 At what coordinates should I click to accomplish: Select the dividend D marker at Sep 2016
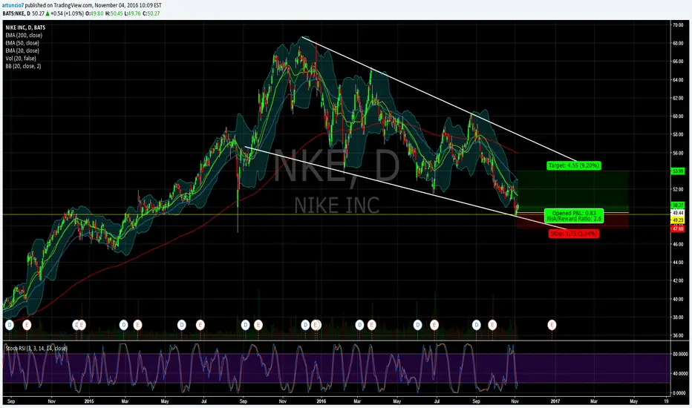click(x=476, y=325)
